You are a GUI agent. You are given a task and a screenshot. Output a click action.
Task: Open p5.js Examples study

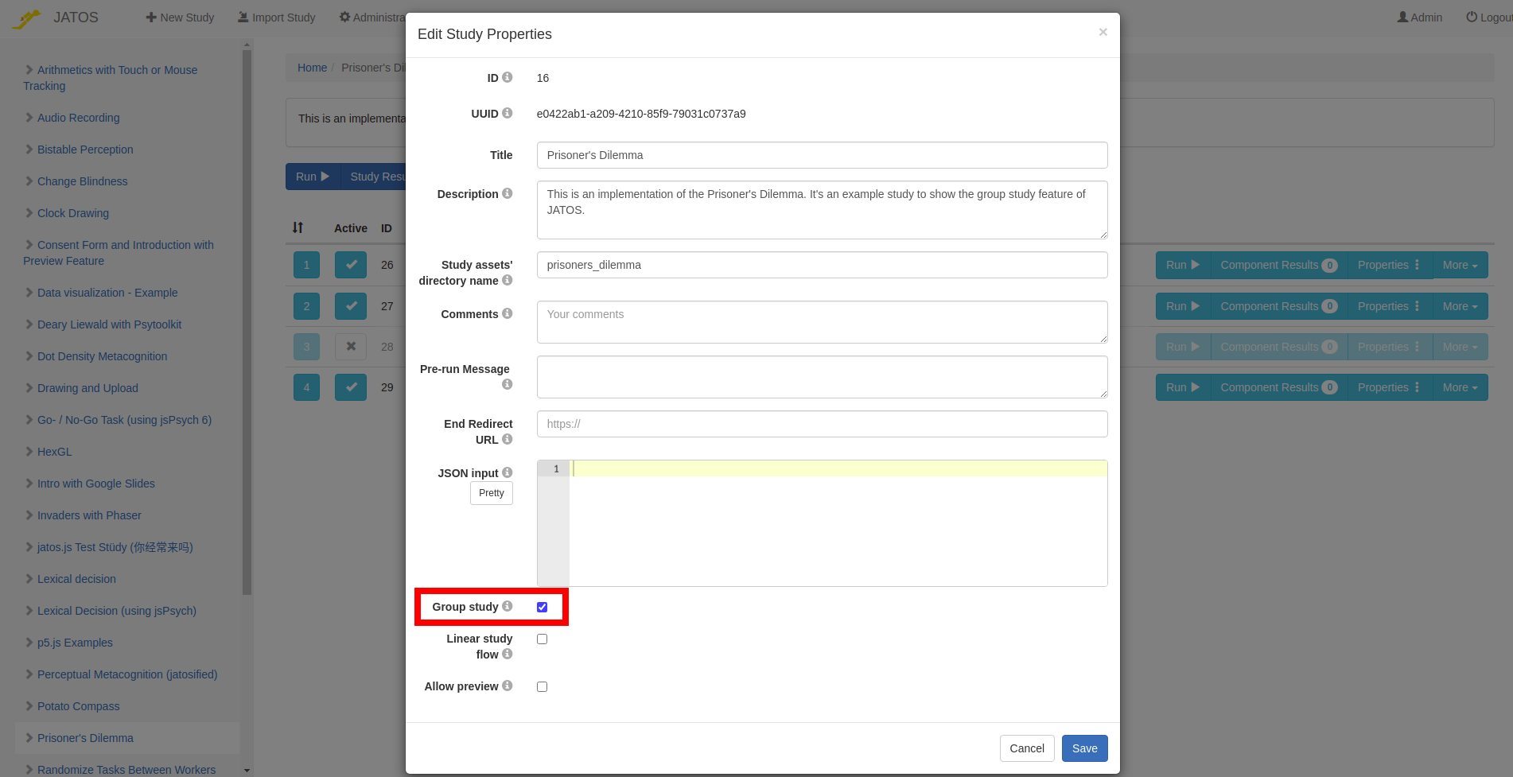[x=75, y=643]
